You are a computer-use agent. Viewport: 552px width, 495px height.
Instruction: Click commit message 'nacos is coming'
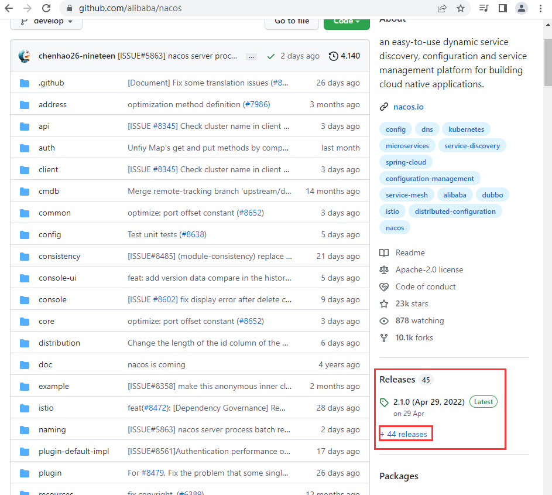click(156, 364)
